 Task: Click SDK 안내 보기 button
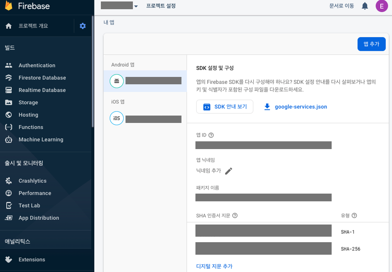[225, 107]
